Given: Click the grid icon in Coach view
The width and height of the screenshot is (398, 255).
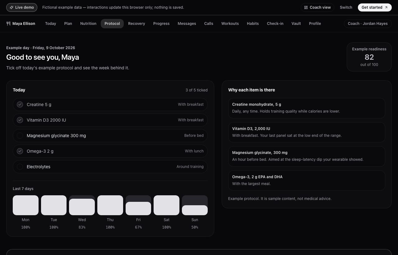Looking at the screenshot, I should click(x=306, y=7).
